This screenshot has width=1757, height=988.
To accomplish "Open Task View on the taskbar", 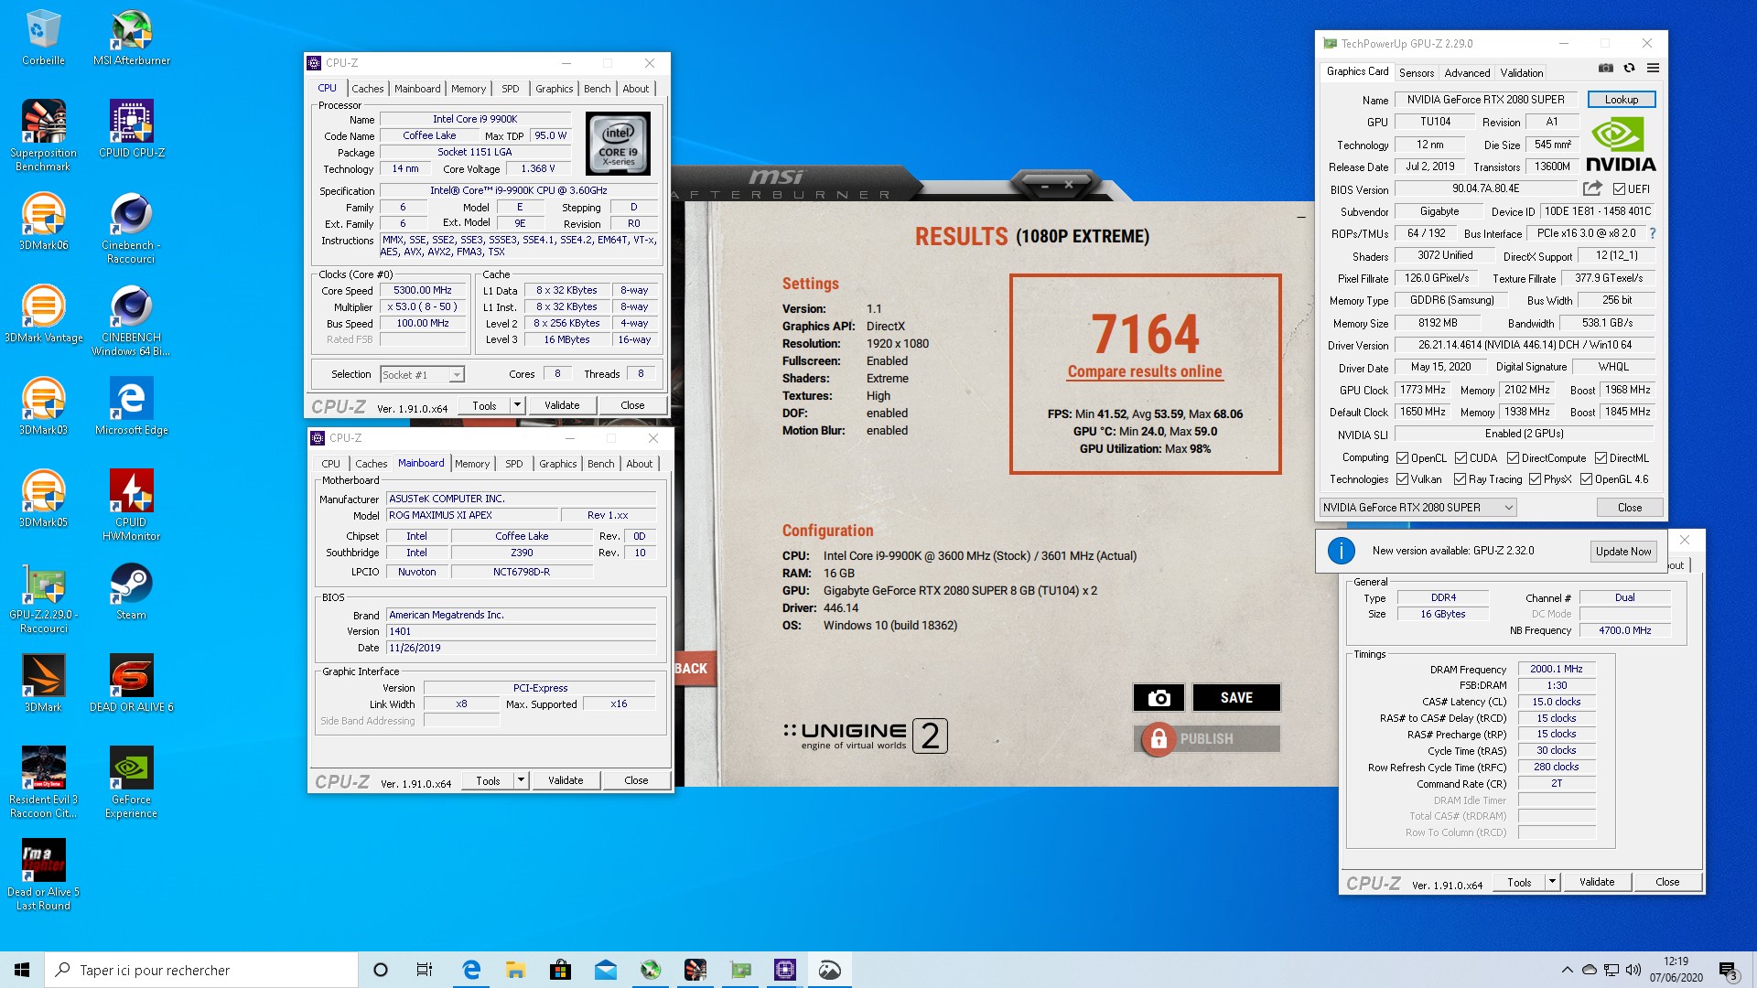I will tap(425, 970).
